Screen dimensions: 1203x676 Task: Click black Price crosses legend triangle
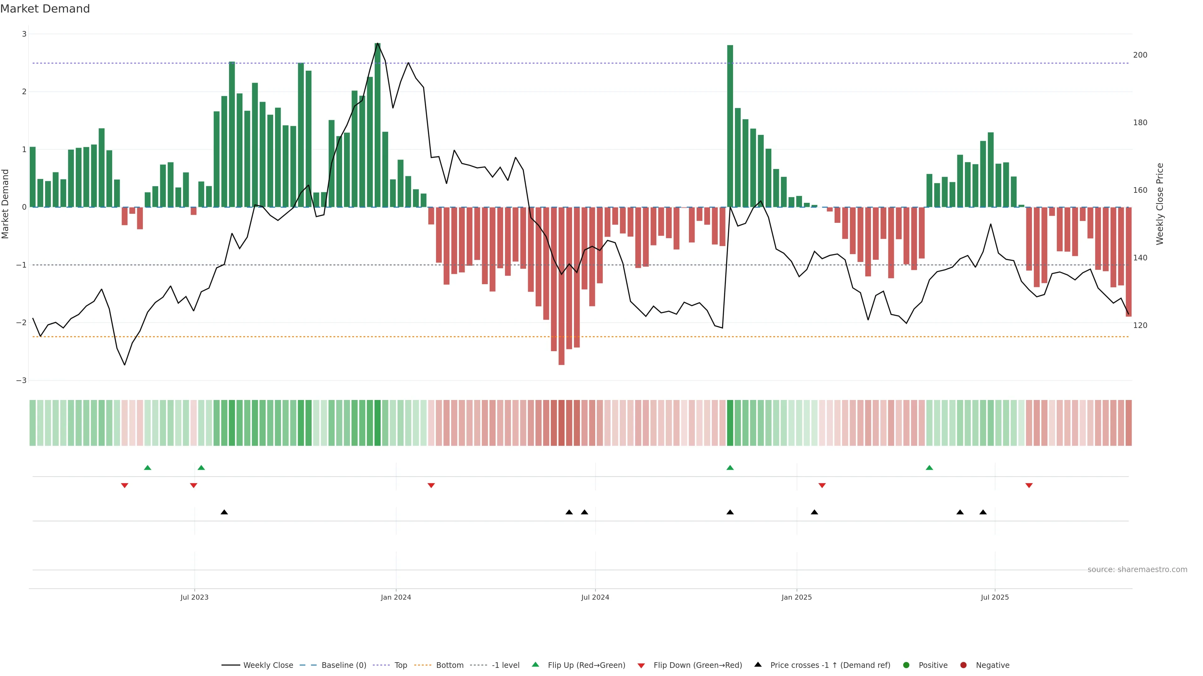[x=758, y=665]
